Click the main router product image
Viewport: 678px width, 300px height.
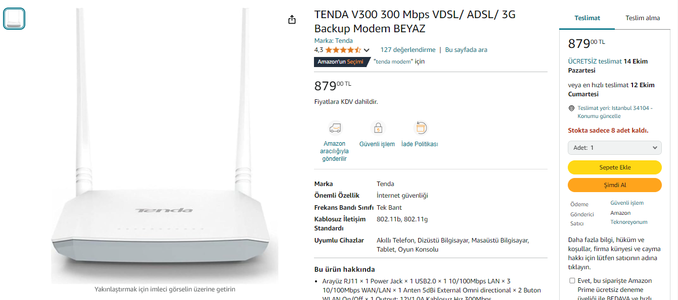[164, 146]
